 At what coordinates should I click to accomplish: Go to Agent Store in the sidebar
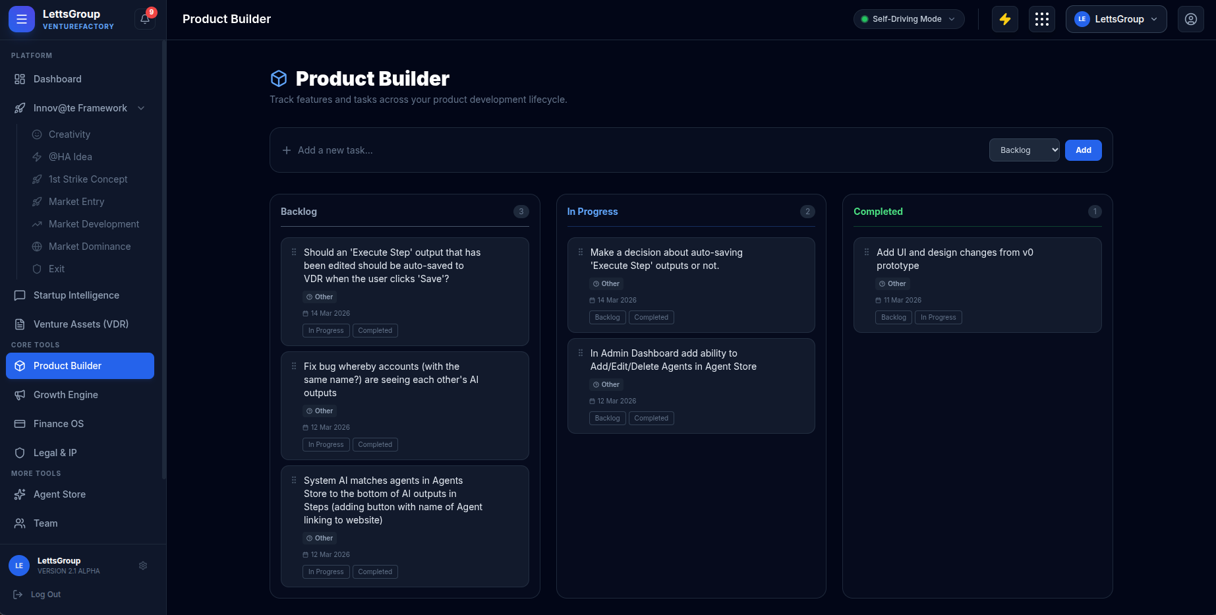[59, 494]
